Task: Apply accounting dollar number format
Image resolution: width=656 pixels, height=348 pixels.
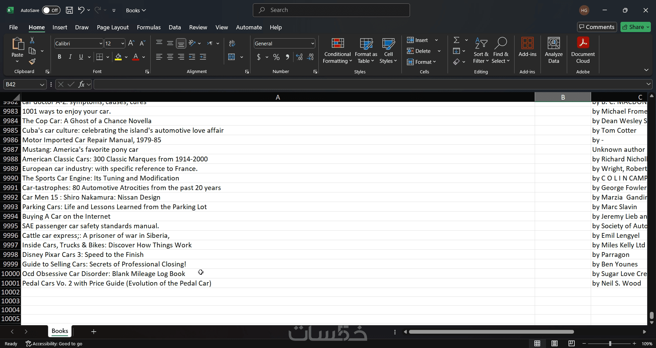Action: pyautogui.click(x=259, y=57)
